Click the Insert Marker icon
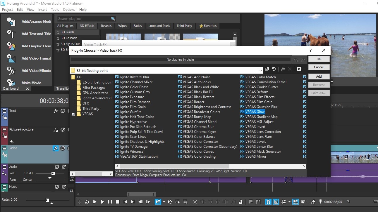The width and height of the screenshot is (378, 212). pyautogui.click(x=251, y=202)
